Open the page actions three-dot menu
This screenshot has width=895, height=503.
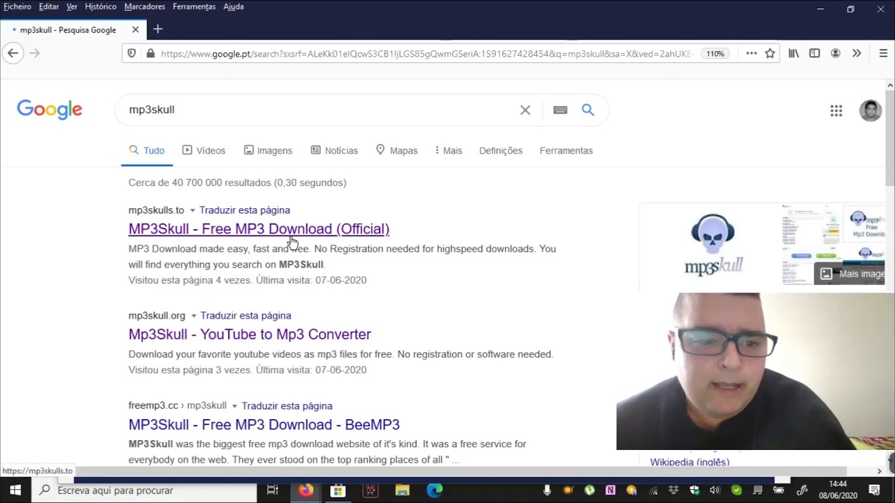tap(752, 53)
